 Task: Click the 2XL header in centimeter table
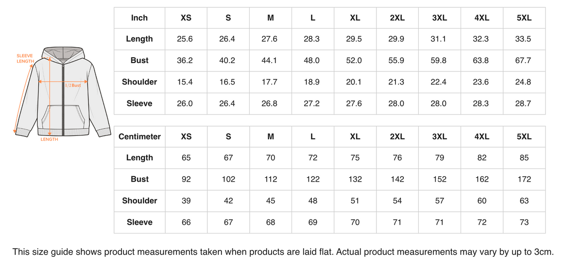(397, 136)
